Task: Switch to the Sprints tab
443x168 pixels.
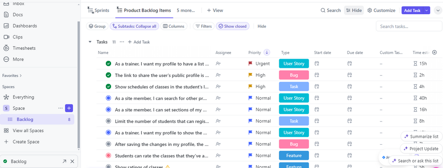Action: pyautogui.click(x=98, y=10)
